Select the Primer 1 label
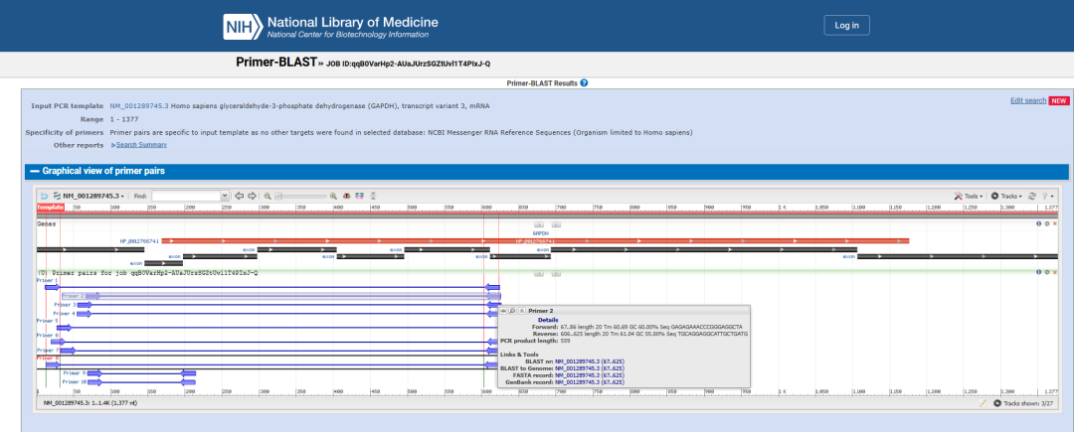This screenshot has height=432, width=1074. (x=48, y=280)
